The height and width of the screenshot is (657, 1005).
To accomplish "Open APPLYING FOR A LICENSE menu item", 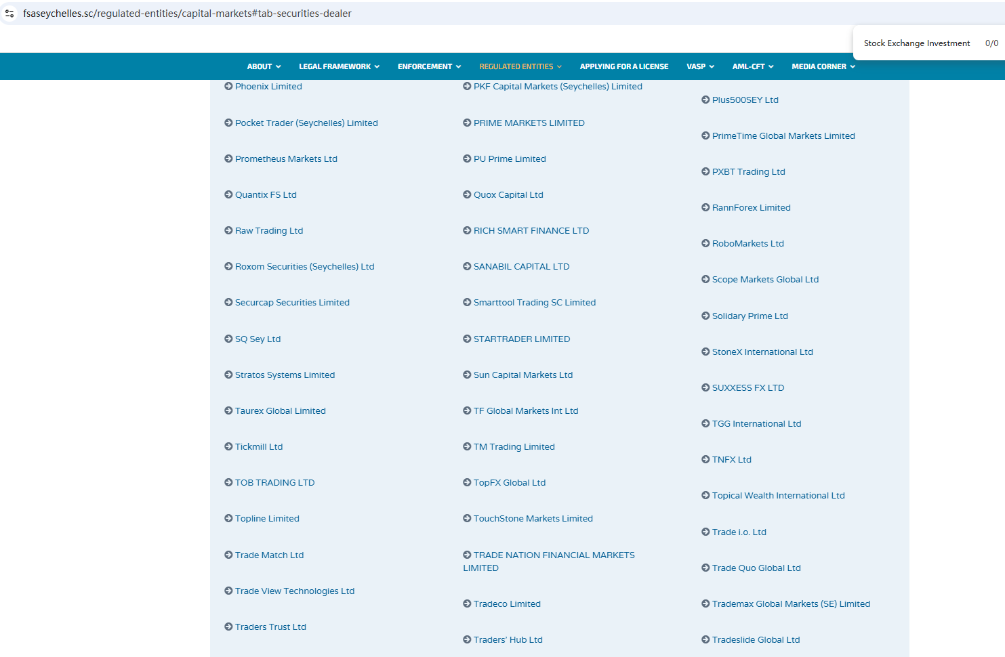I will pos(624,66).
